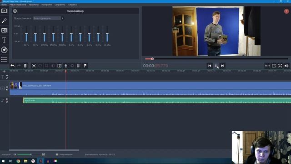Image resolution: width=291 pixels, height=164 pixels.
Task: Open the Windows Start button
Action: (3, 161)
